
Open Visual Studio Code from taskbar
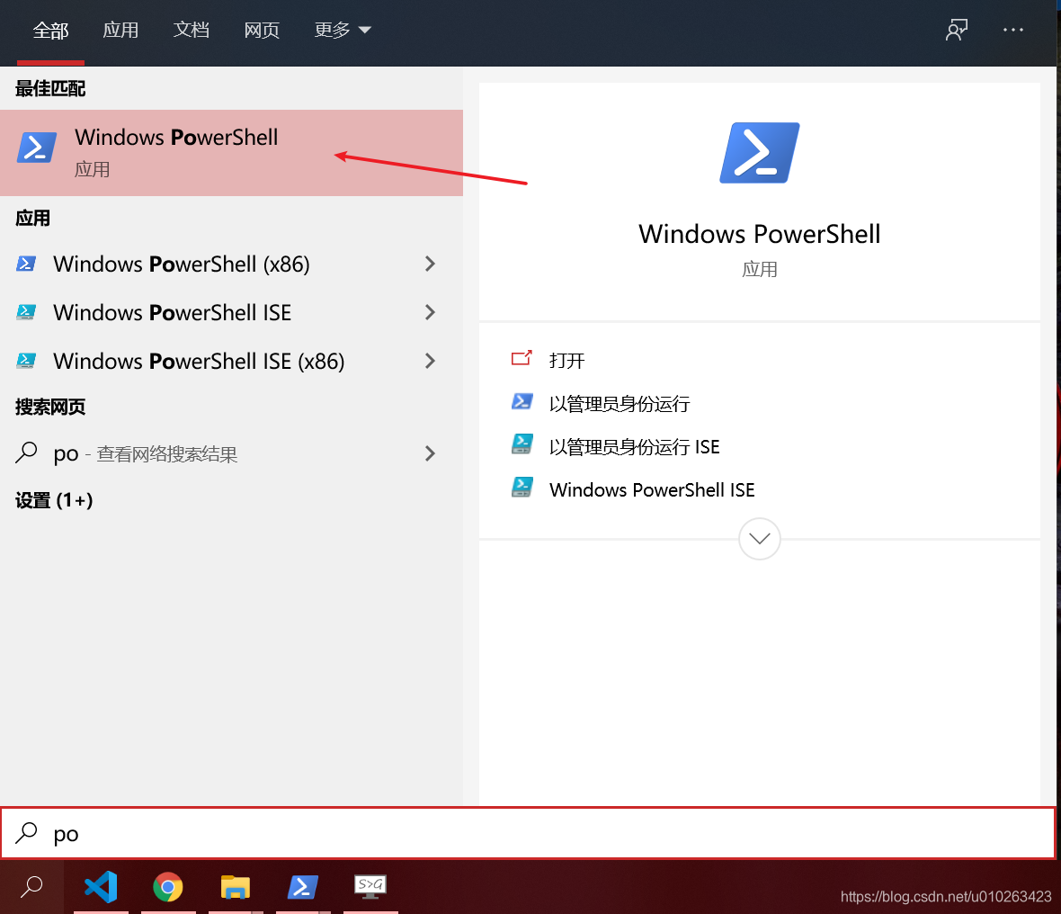click(x=101, y=886)
